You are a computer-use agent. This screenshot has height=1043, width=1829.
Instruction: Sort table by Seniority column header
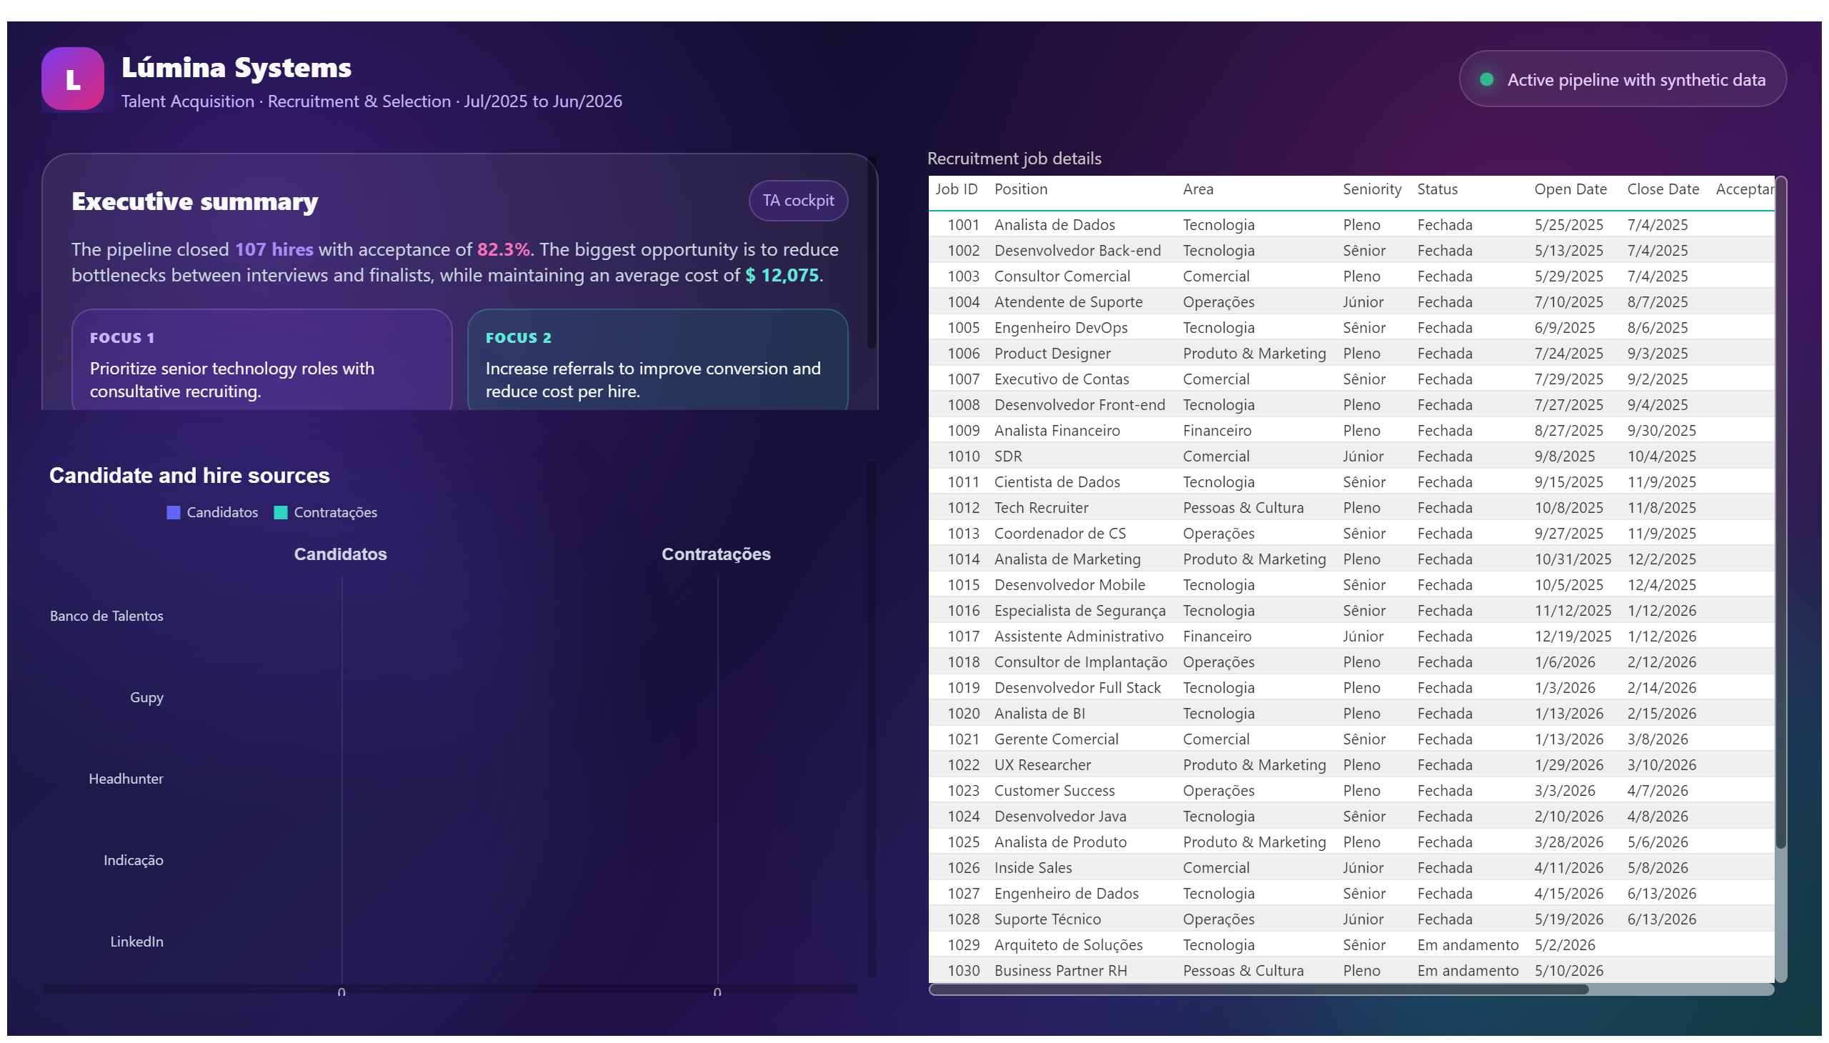pyautogui.click(x=1371, y=189)
